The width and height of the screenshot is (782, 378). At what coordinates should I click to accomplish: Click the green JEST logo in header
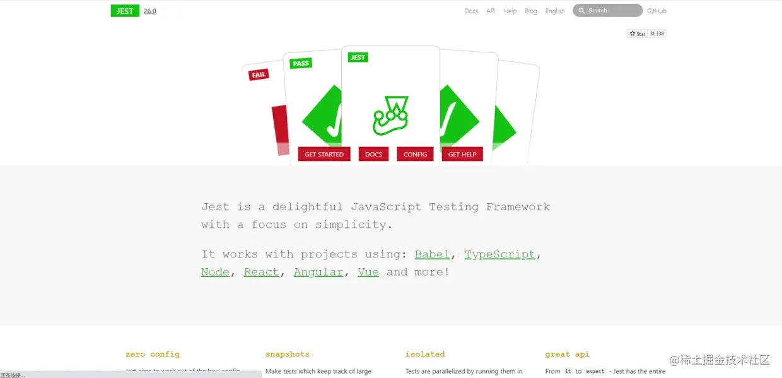coord(125,11)
